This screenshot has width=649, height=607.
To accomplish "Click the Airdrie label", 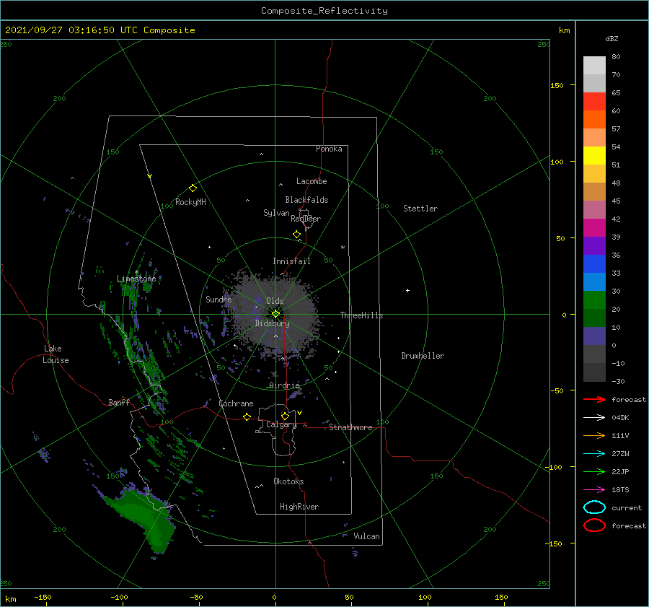I will coord(284,385).
